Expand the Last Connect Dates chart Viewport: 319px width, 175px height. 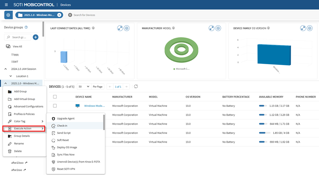[120, 28]
